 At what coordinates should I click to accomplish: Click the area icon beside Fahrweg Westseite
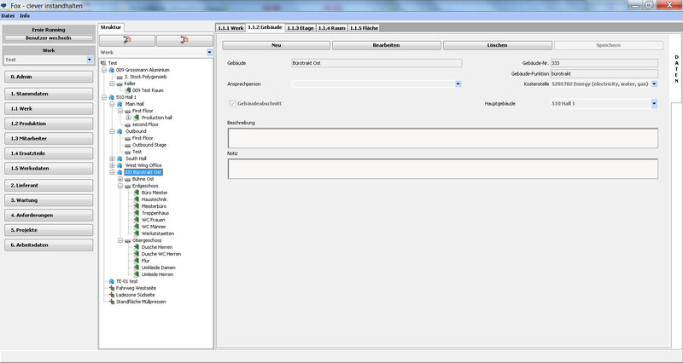click(x=110, y=288)
